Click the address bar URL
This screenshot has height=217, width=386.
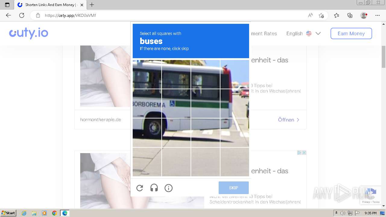coord(70,15)
